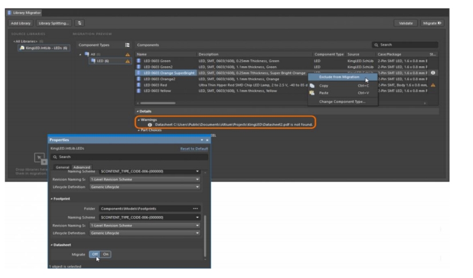Click the Copy icon in context menu
This screenshot has width=473, height=278.
(312, 86)
